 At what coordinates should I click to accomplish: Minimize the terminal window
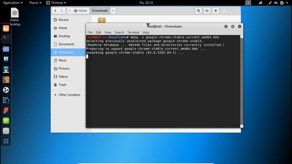coord(226,26)
